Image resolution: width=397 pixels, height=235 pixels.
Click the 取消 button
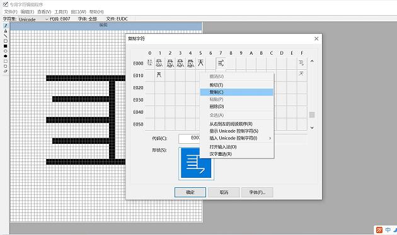(224, 192)
